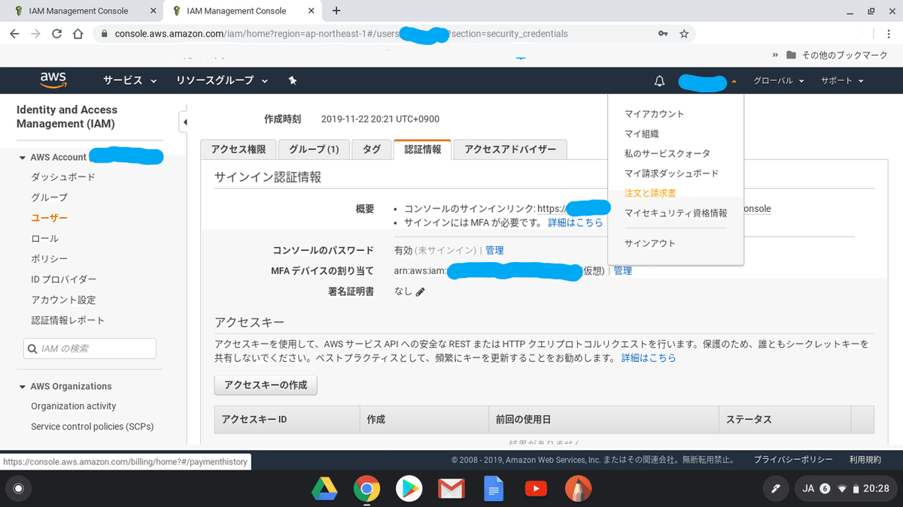Open Gmail from the shelf
903x507 pixels.
coord(451,488)
